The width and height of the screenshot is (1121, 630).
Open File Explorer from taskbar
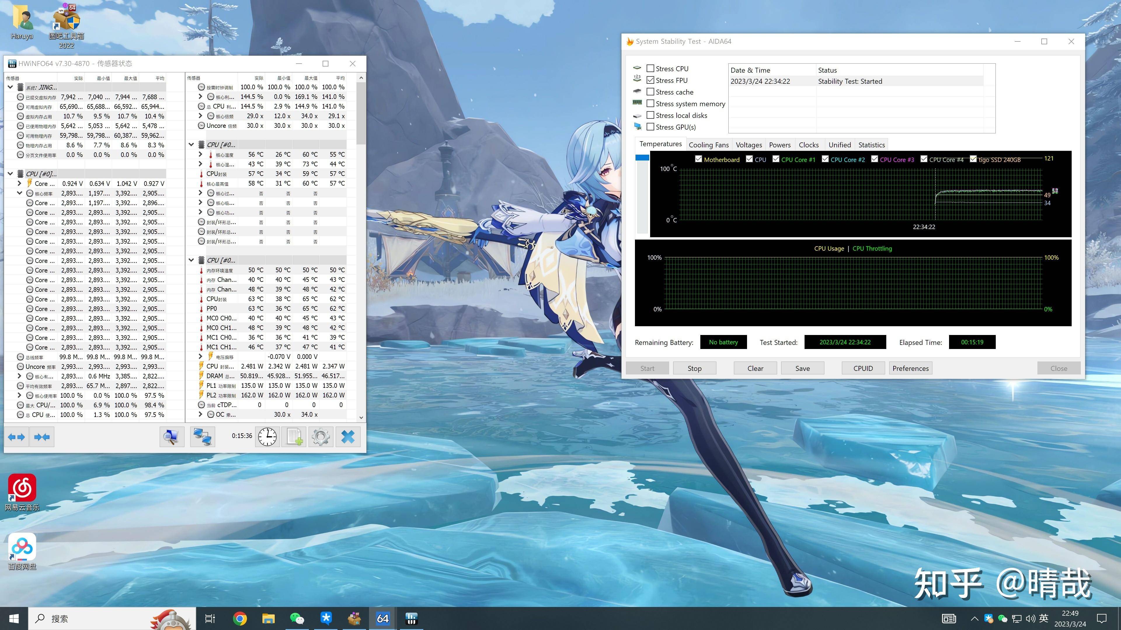tap(268, 618)
